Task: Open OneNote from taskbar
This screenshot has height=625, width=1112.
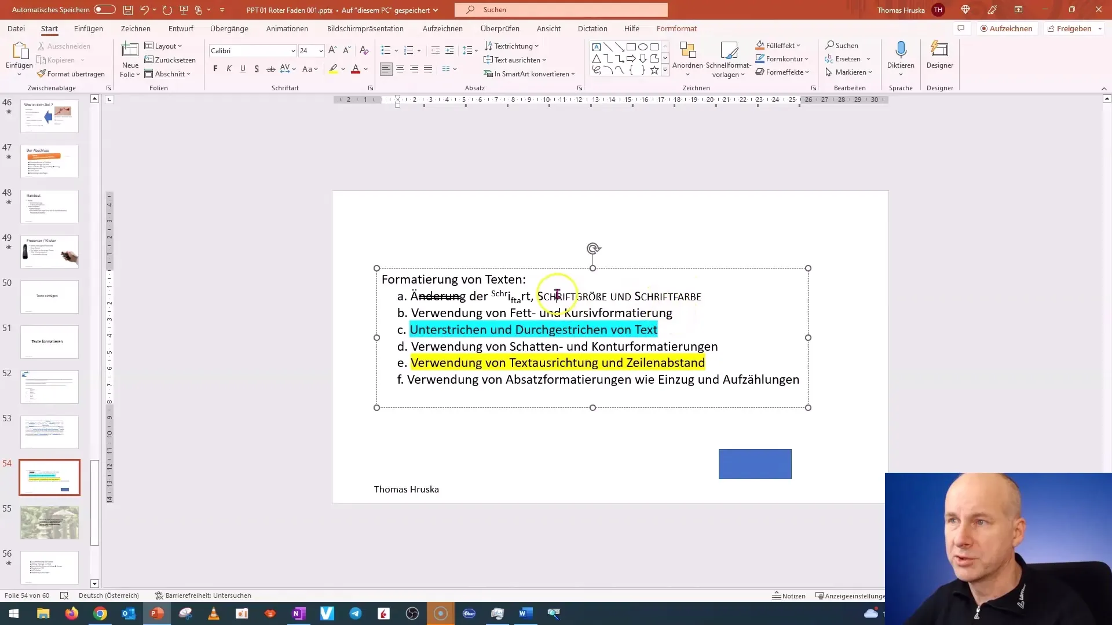Action: point(299,613)
